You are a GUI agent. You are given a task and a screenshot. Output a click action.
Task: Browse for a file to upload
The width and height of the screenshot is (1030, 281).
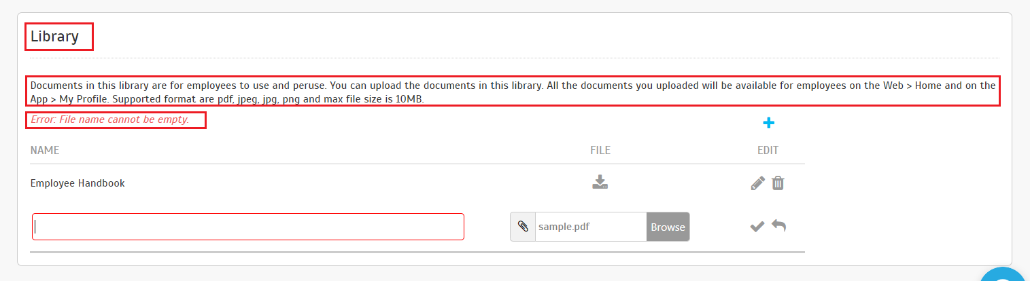tap(668, 227)
